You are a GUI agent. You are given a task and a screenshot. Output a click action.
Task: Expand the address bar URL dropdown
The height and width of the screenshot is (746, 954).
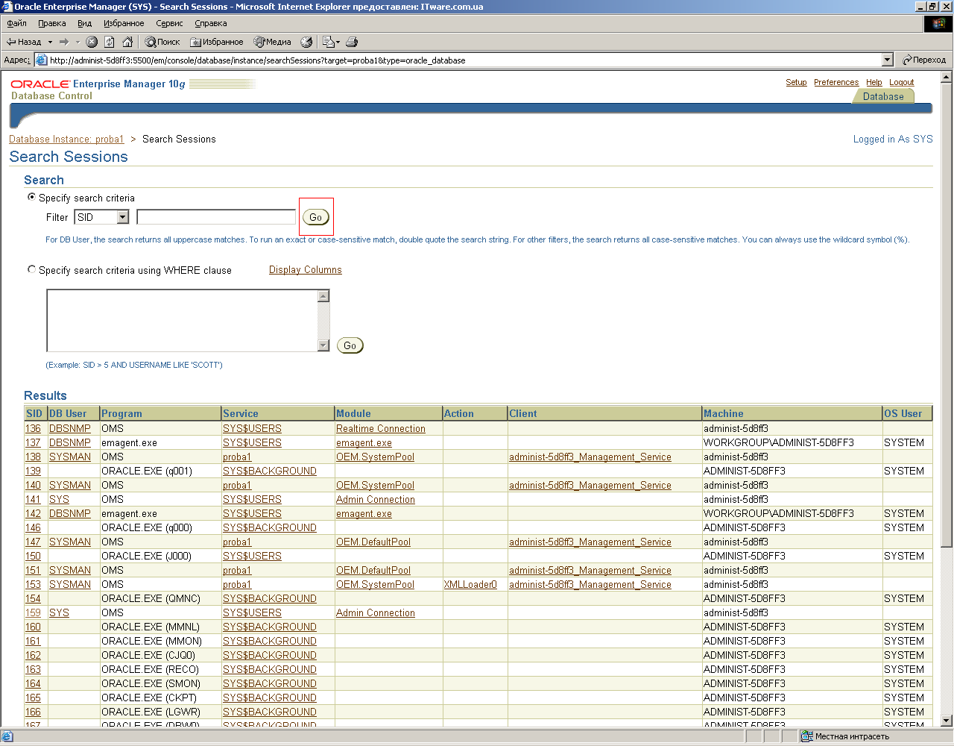[x=888, y=60]
